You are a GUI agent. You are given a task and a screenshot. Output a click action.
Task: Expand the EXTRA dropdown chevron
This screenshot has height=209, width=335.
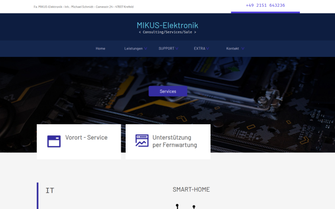[208, 48]
